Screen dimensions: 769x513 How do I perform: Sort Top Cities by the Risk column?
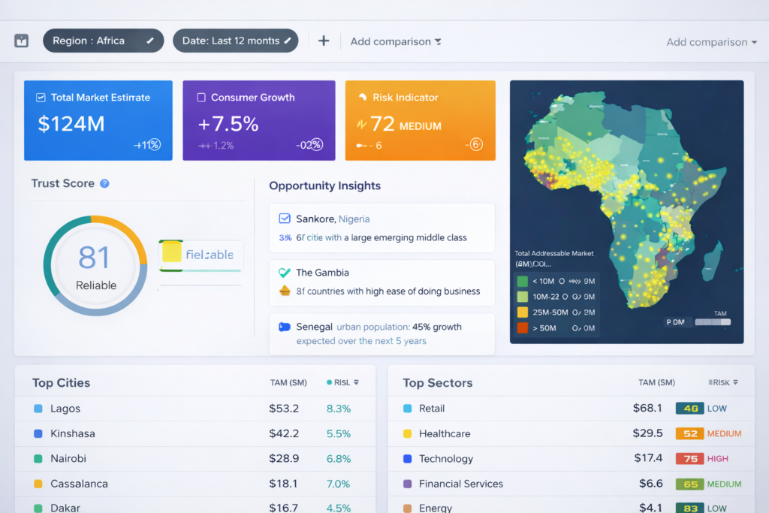(x=343, y=382)
